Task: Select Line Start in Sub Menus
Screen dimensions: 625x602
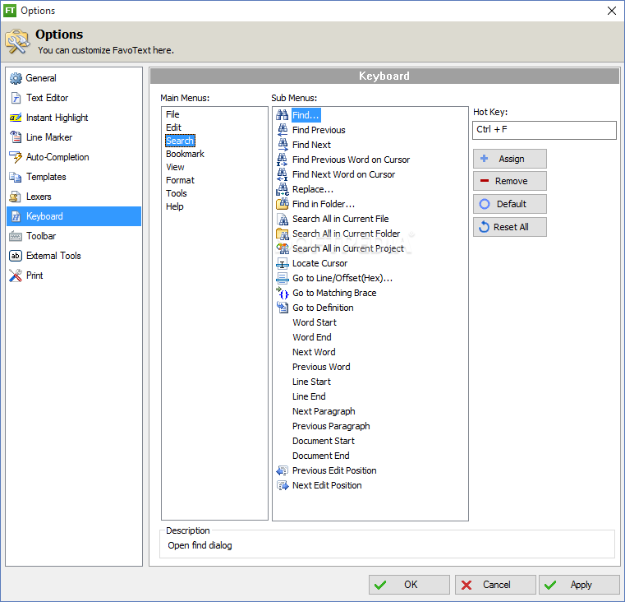Action: tap(311, 382)
